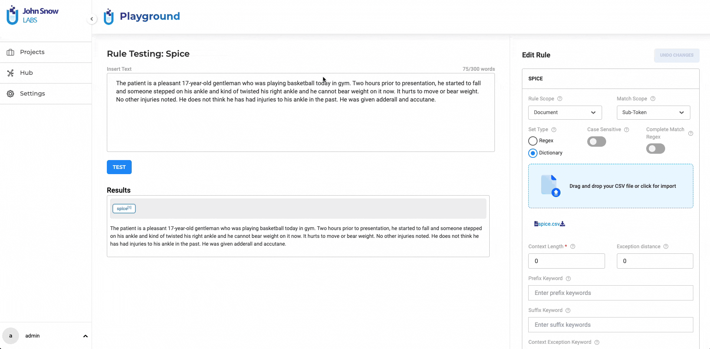Open the Rule Scope Document dropdown
Screen dimensions: 710x349
tap(565, 113)
